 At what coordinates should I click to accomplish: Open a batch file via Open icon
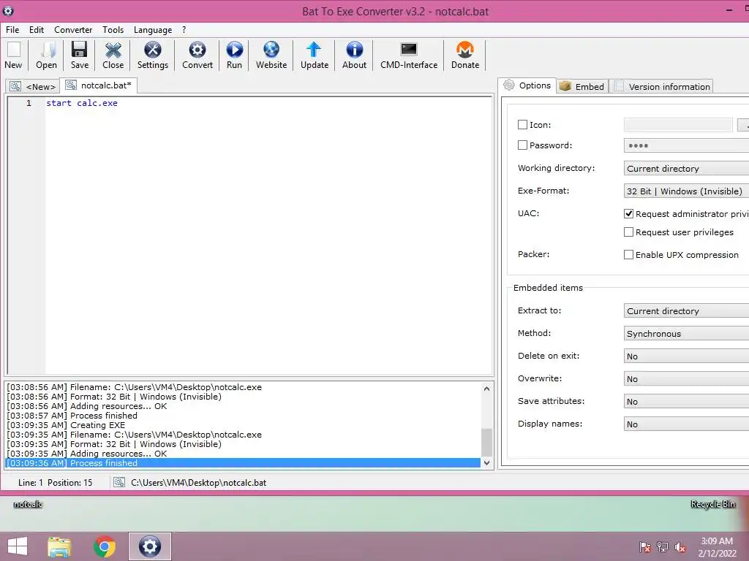pyautogui.click(x=46, y=56)
